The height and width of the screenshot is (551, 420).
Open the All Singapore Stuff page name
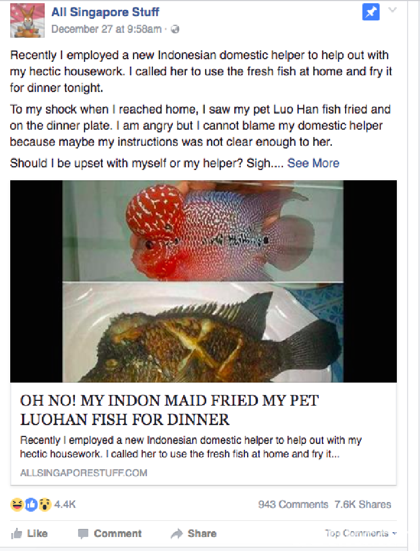click(105, 12)
